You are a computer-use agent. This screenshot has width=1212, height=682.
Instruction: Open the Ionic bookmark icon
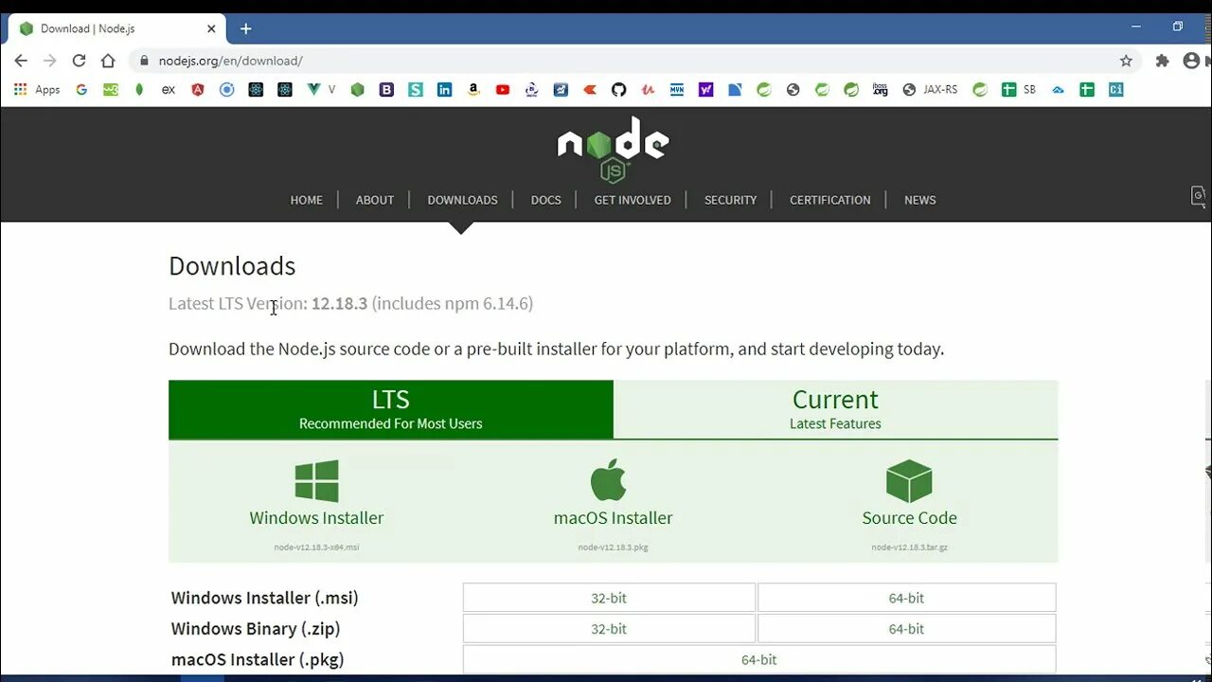226,90
